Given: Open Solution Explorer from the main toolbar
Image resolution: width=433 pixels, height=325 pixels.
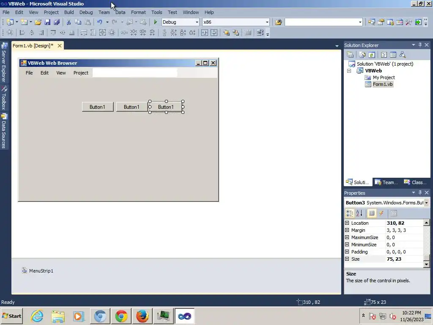Looking at the screenshot, I should click(x=371, y=22).
